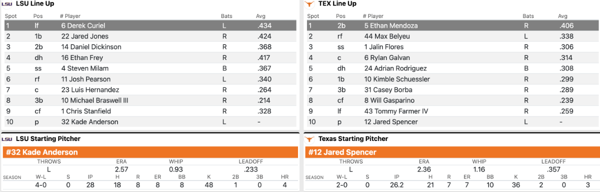Screen dimensions: 600x192
Task: Open the #12 Jared Spencer orange header
Action: coord(452,152)
